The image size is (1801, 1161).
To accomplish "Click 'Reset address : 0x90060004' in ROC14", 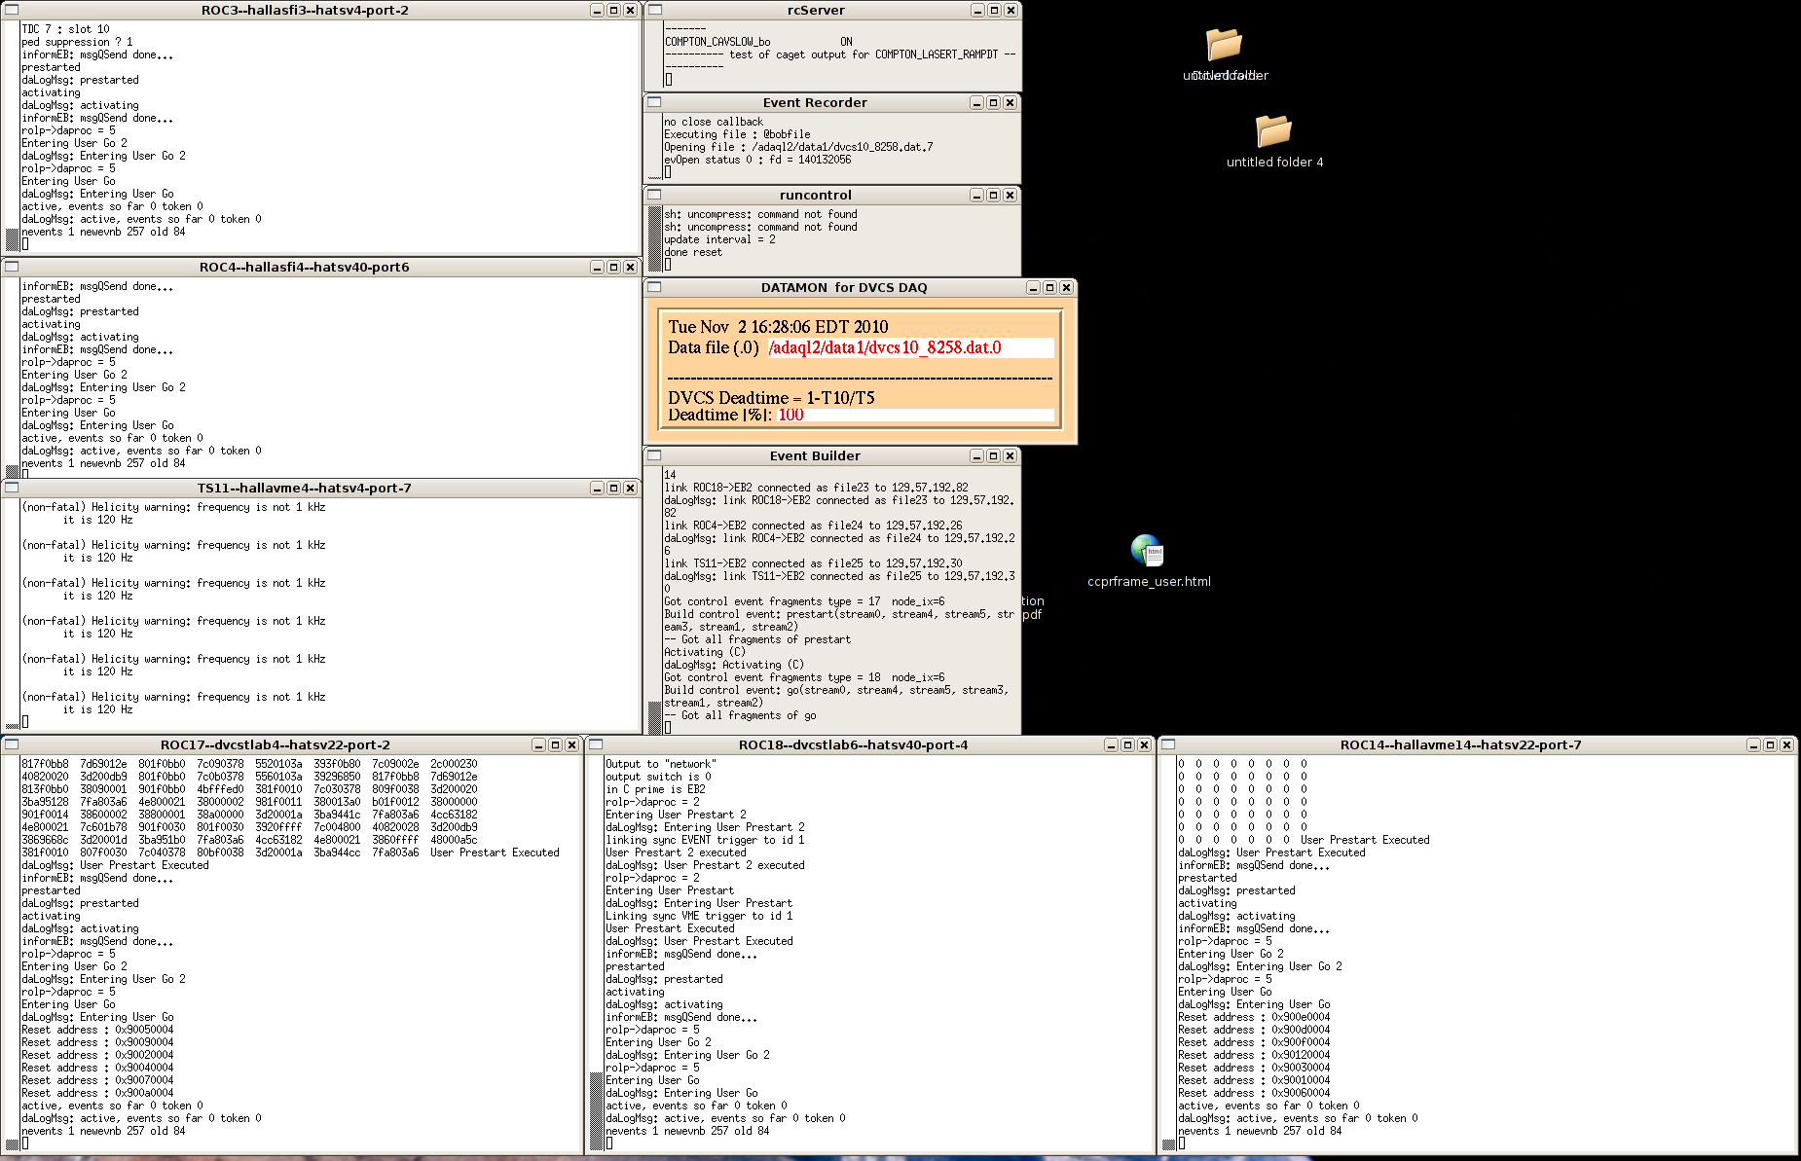I will point(1254,1093).
